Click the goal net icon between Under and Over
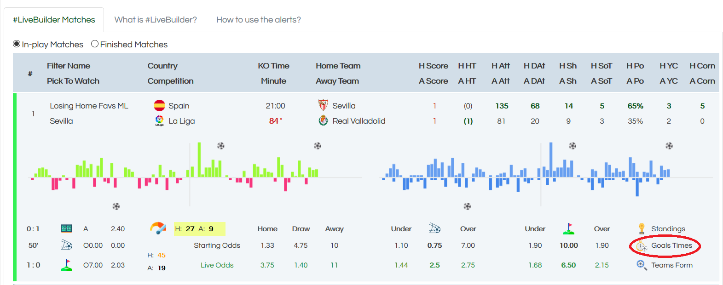The height and width of the screenshot is (285, 723). tap(435, 228)
